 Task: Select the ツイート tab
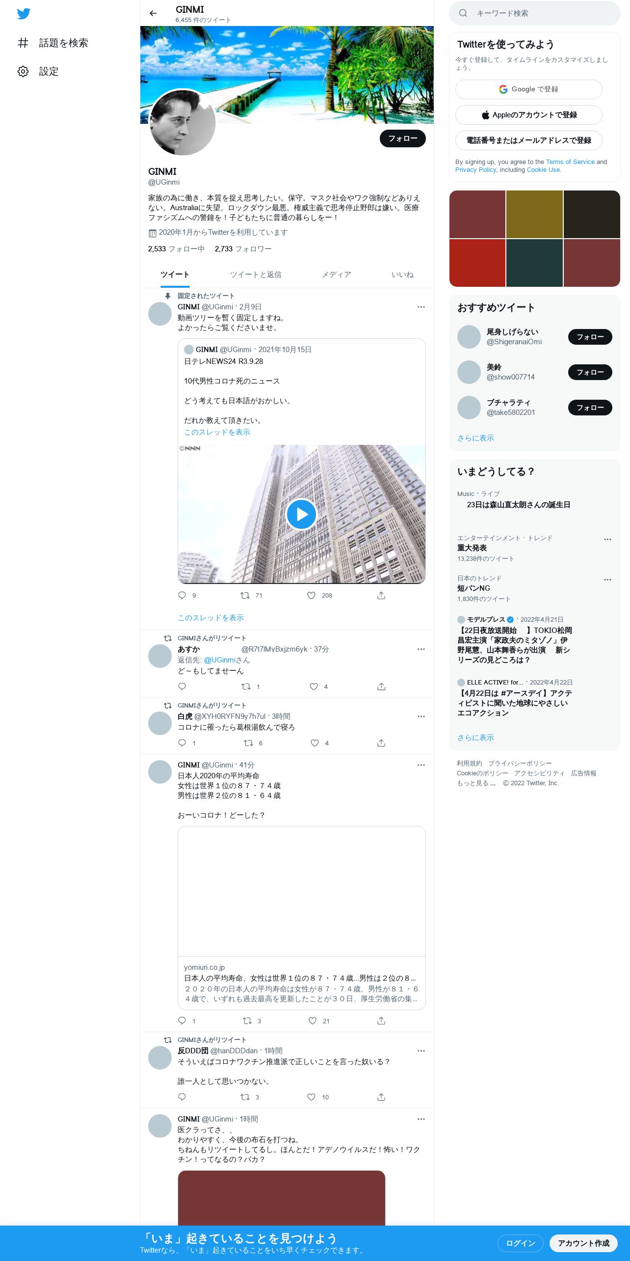175,274
